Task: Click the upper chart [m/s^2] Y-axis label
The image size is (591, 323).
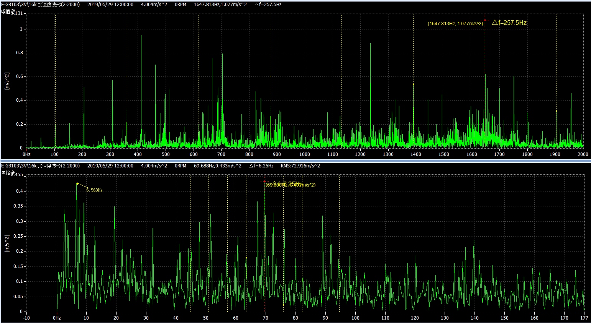Action: (x=7, y=81)
